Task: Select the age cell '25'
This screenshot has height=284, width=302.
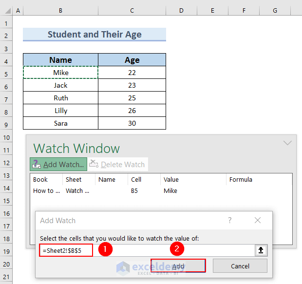Action: [132, 98]
